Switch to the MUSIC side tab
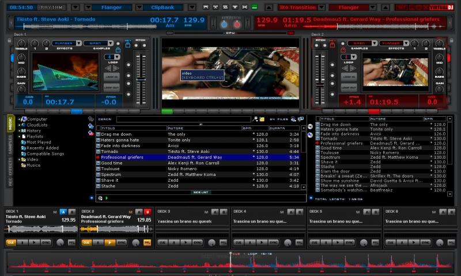This screenshot has width=461, height=276. pyautogui.click(x=10, y=122)
